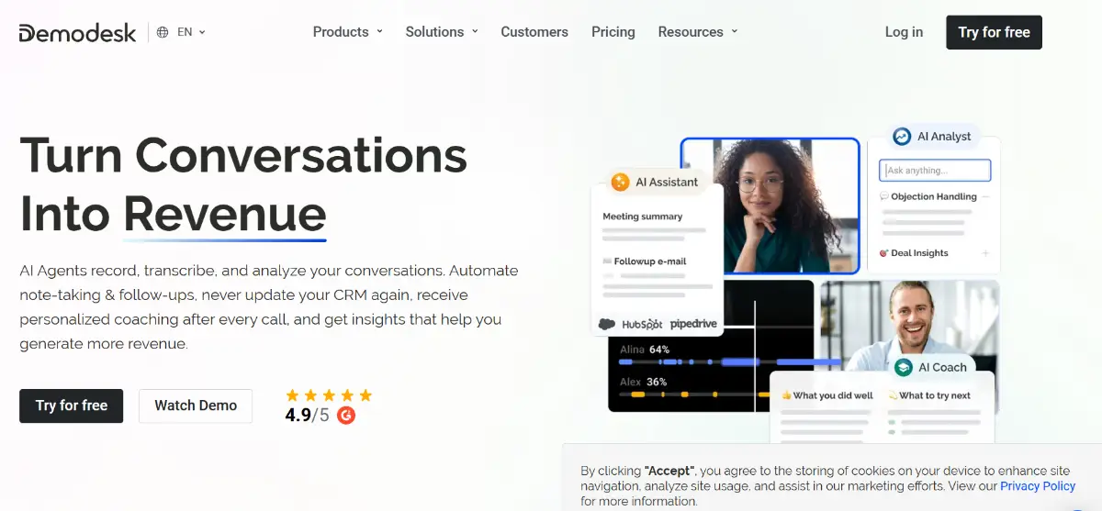Click the HubSpot logo
Viewport: 1102px width, 511px height.
tap(642, 324)
